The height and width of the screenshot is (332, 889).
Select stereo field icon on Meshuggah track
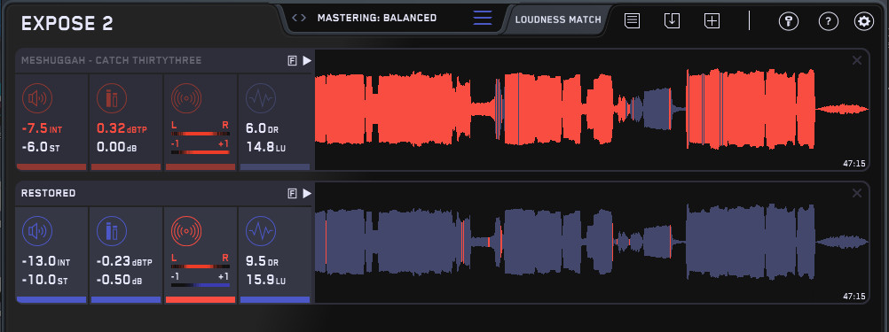[186, 98]
